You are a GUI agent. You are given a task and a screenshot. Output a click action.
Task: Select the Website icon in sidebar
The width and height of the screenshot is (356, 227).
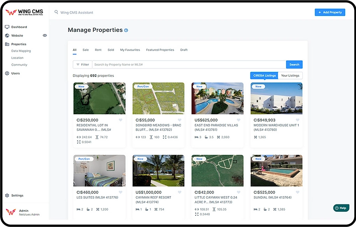7,35
